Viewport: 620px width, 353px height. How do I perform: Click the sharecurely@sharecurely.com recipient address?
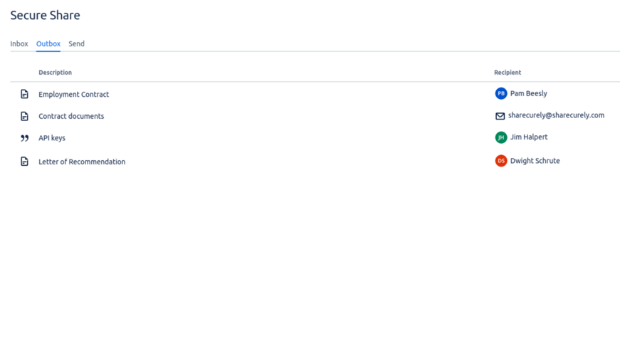click(x=556, y=115)
